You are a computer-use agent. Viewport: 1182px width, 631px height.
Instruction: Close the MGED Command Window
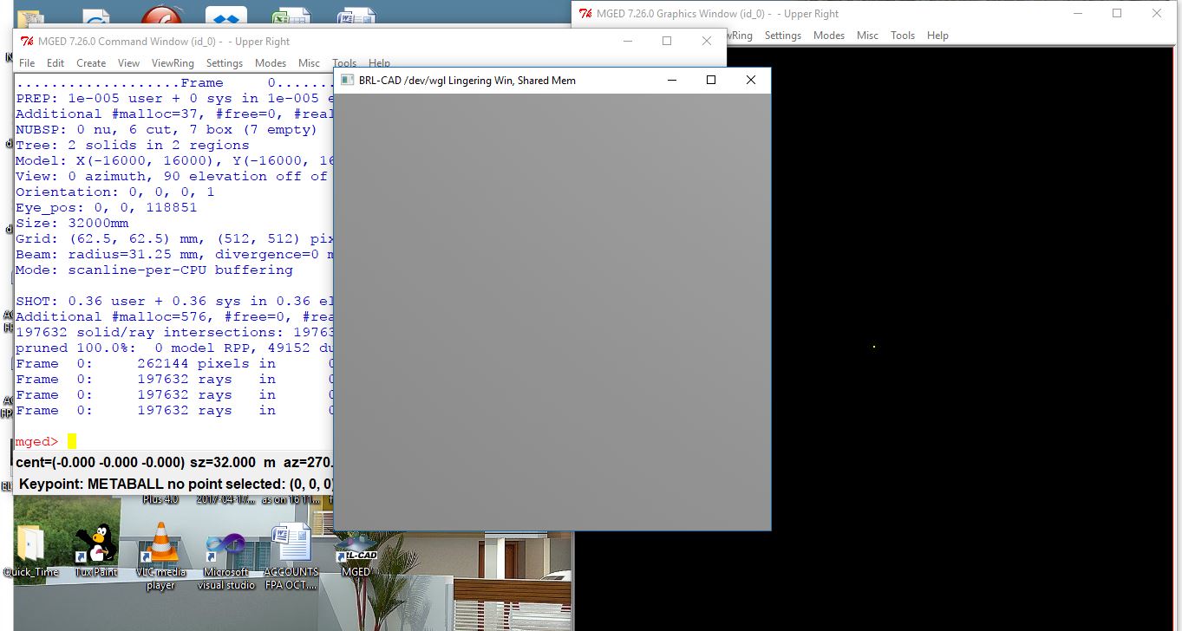click(706, 41)
